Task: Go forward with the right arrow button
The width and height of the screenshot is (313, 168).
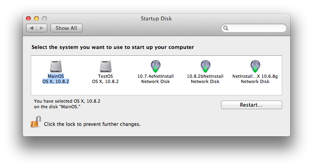Action: point(42,28)
